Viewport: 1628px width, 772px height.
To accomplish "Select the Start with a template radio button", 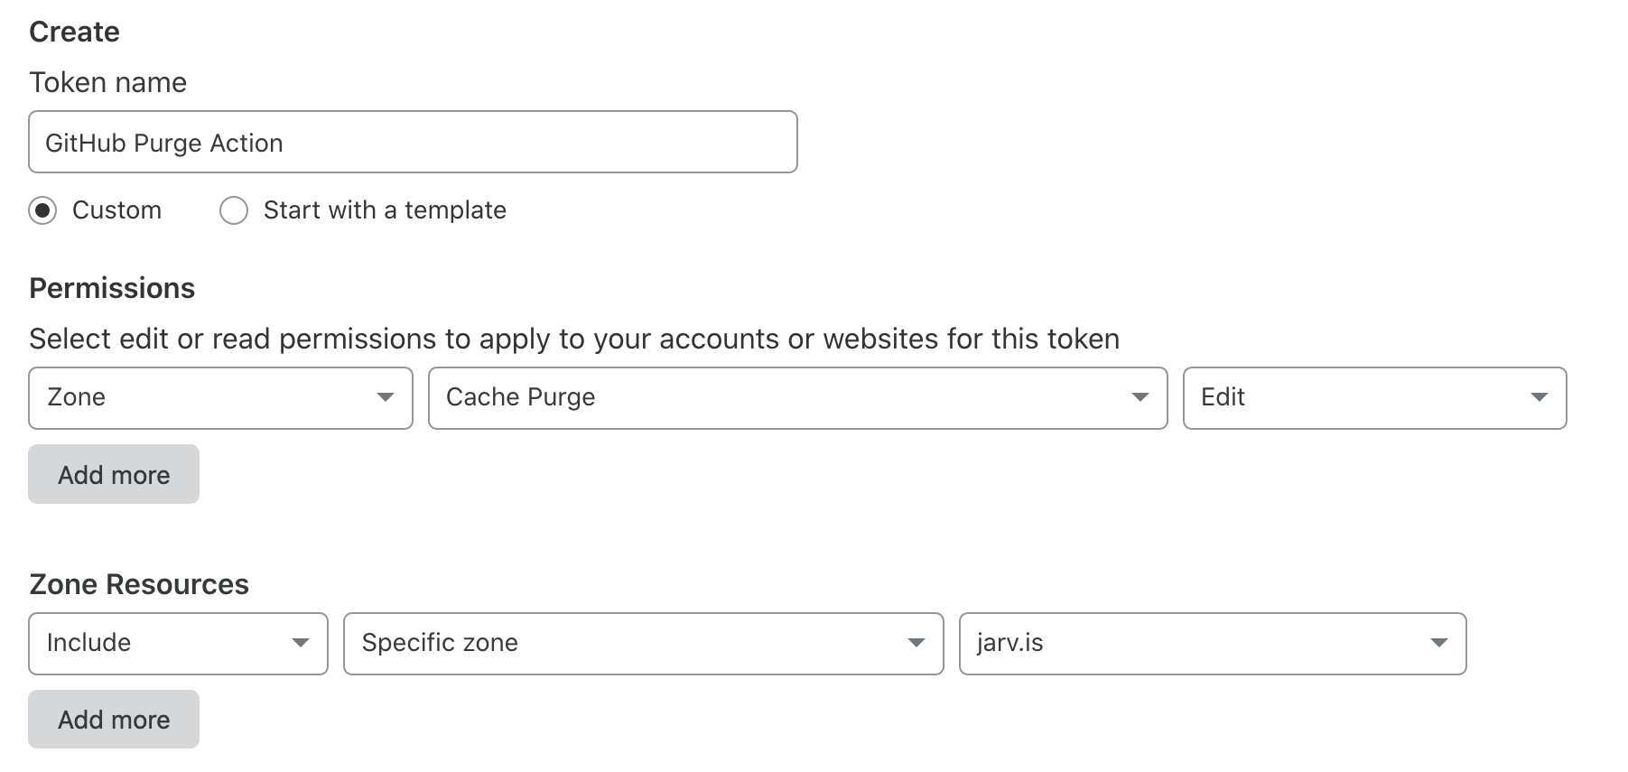I will (x=234, y=210).
